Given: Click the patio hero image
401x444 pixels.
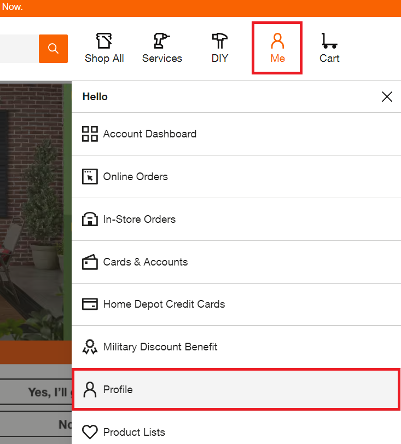Looking at the screenshot, I should pos(33,208).
